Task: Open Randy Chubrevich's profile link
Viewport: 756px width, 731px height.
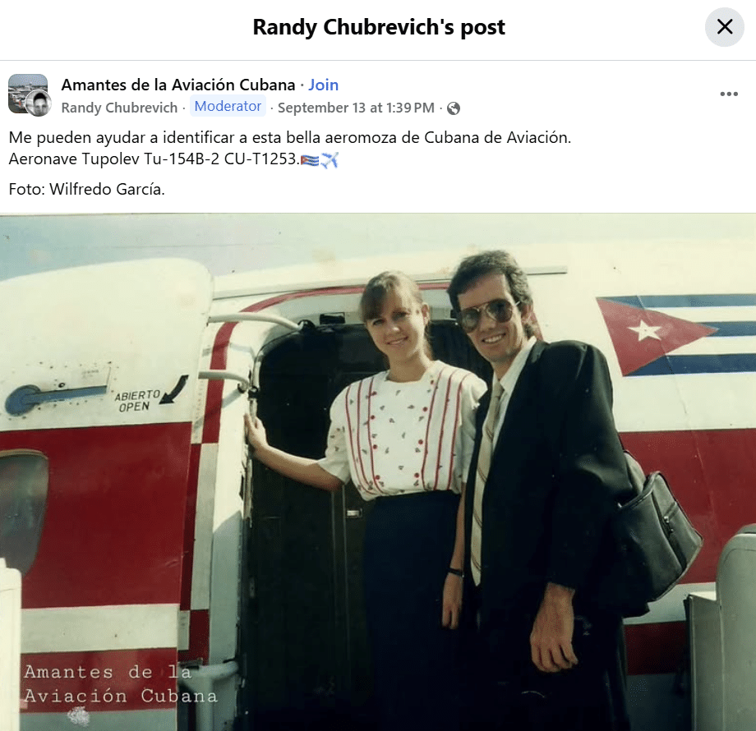Action: tap(120, 108)
